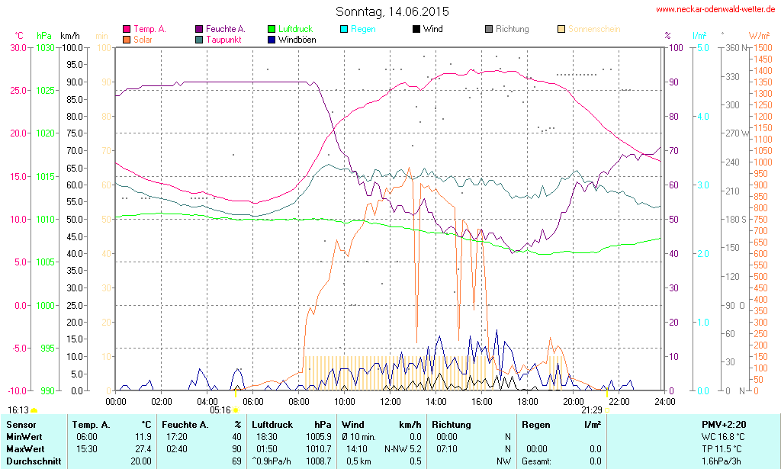The image size is (781, 469).
Task: Click the black Wind legend swatch
Action: 416,29
